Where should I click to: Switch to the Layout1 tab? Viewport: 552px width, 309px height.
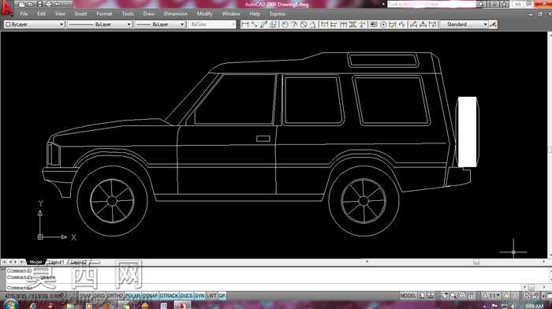pyautogui.click(x=56, y=262)
